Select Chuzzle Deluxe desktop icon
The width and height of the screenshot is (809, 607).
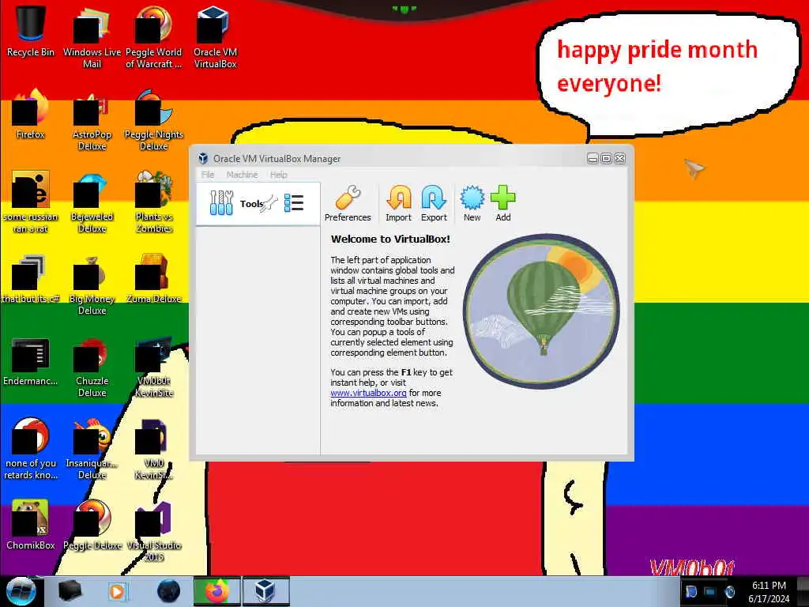92,367
